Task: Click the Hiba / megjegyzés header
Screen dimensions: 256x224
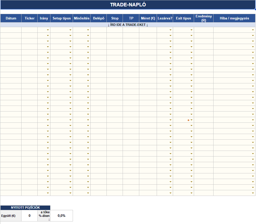Action: 234,18
